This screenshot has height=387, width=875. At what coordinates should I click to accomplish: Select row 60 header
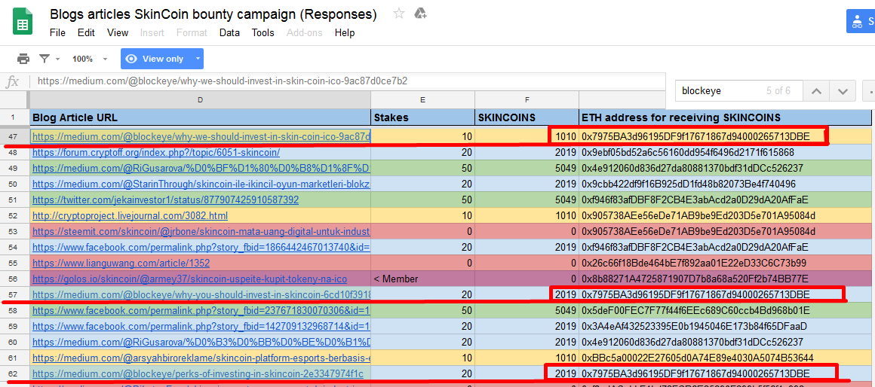pyautogui.click(x=14, y=342)
